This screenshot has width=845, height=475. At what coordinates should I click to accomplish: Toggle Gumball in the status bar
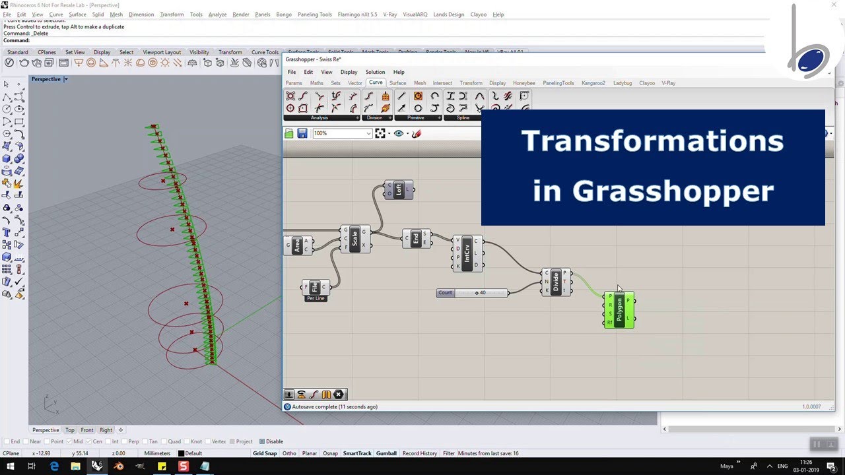point(386,453)
